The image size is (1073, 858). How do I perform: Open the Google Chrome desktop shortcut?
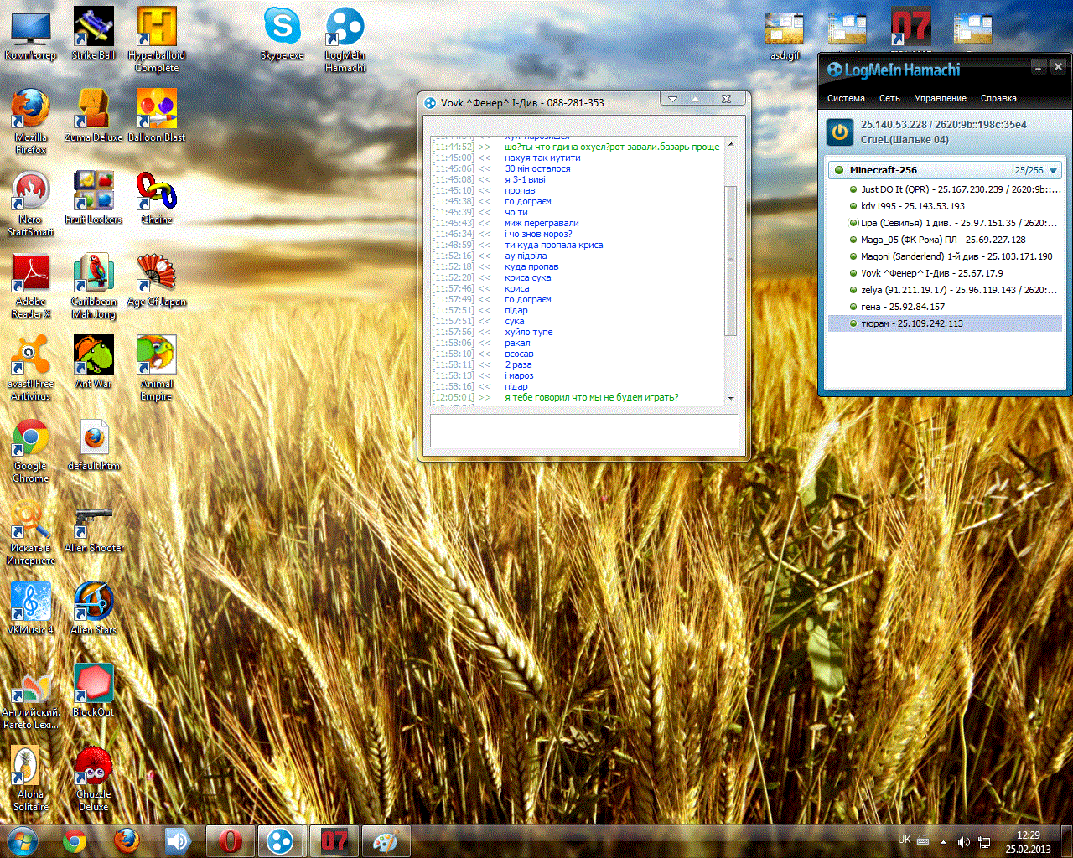pyautogui.click(x=31, y=451)
